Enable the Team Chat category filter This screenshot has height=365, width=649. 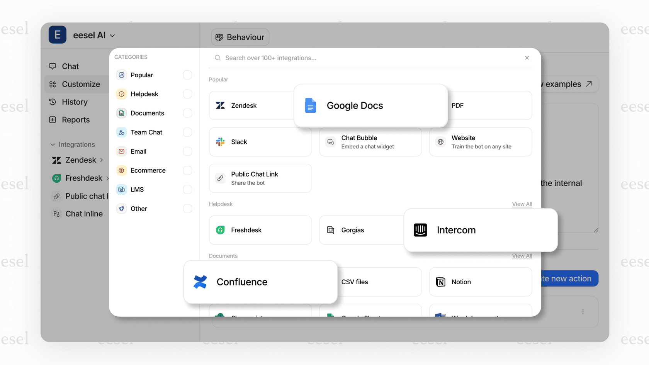[187, 132]
